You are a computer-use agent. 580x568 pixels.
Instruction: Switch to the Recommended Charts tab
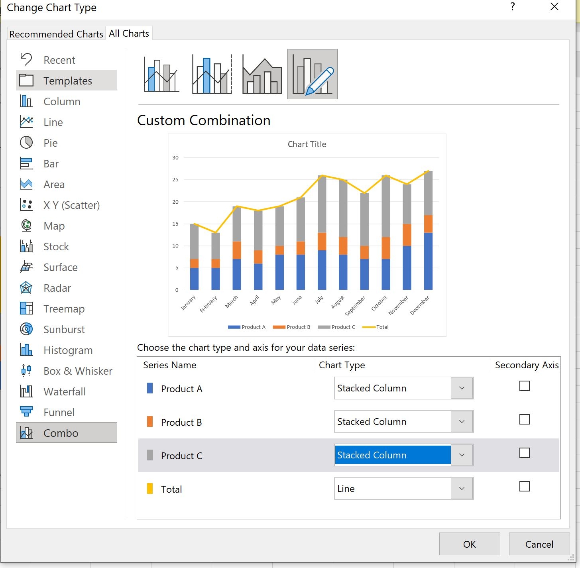point(56,34)
